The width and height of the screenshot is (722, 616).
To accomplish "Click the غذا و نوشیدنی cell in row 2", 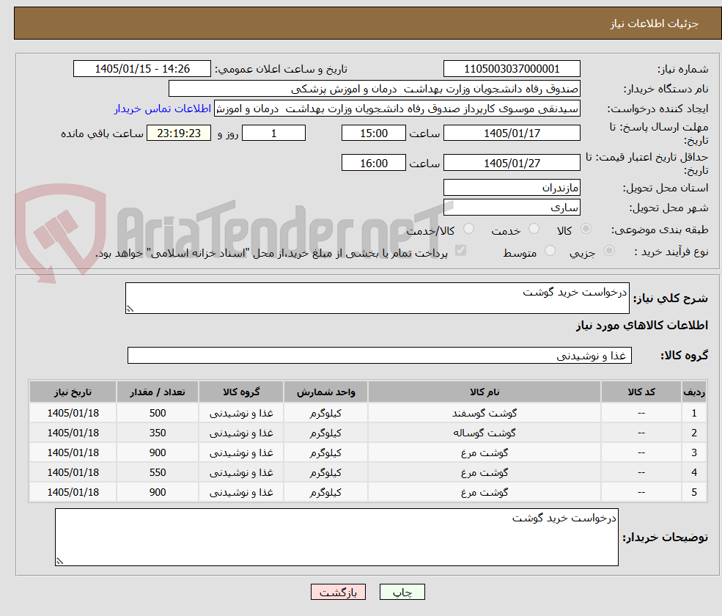I will pos(241,433).
